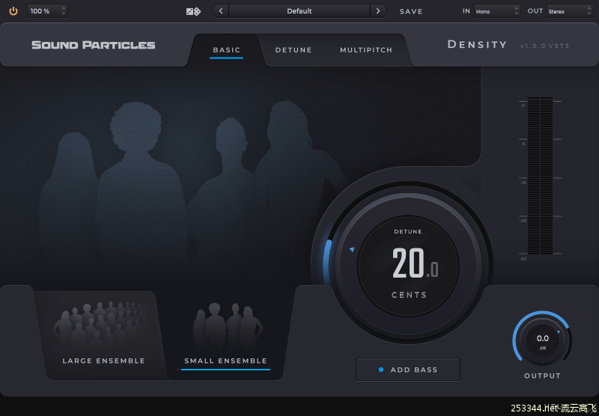Screen dimensions: 599x416
Task: Go to the next preset arrow
Action: pyautogui.click(x=378, y=11)
